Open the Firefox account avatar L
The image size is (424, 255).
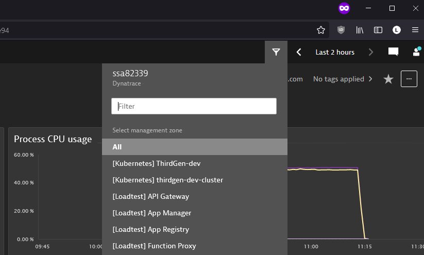396,30
